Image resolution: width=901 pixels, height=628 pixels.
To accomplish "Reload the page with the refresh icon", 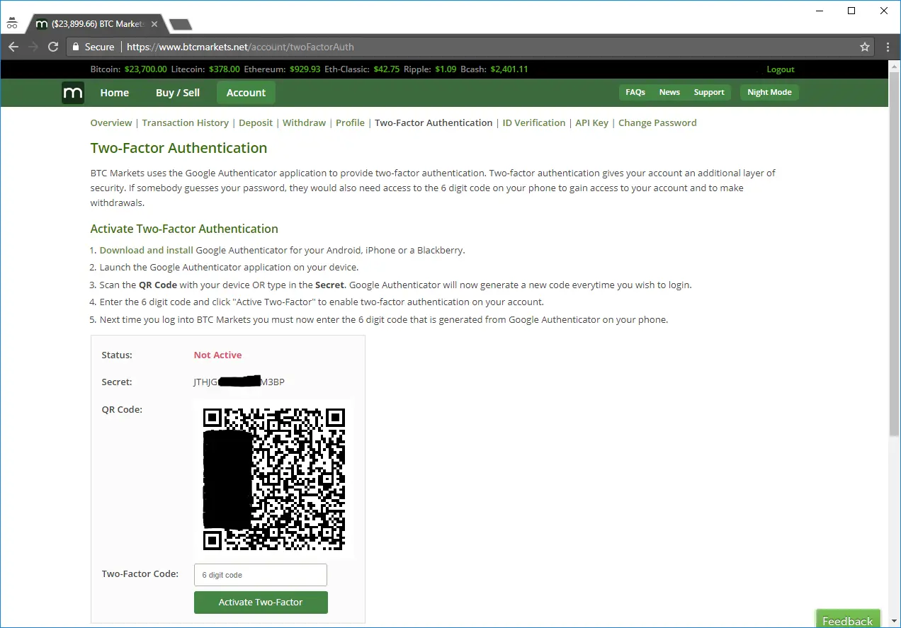I will point(52,47).
